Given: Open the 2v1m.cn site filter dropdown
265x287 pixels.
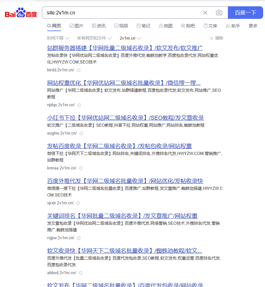Looking at the screenshot, I should pyautogui.click(x=130, y=38).
